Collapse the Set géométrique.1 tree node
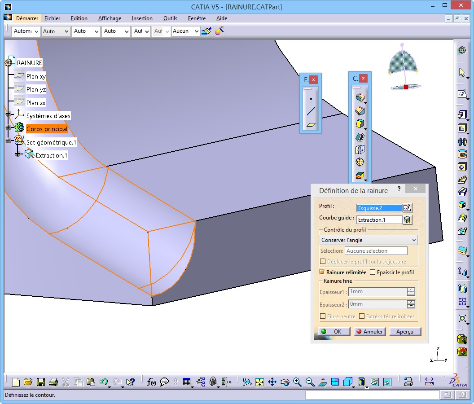474x404 pixels. tap(9, 141)
